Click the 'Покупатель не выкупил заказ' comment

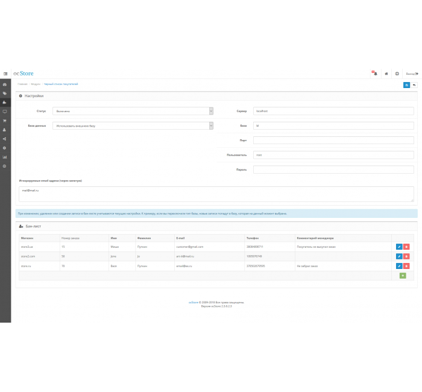tap(316, 247)
